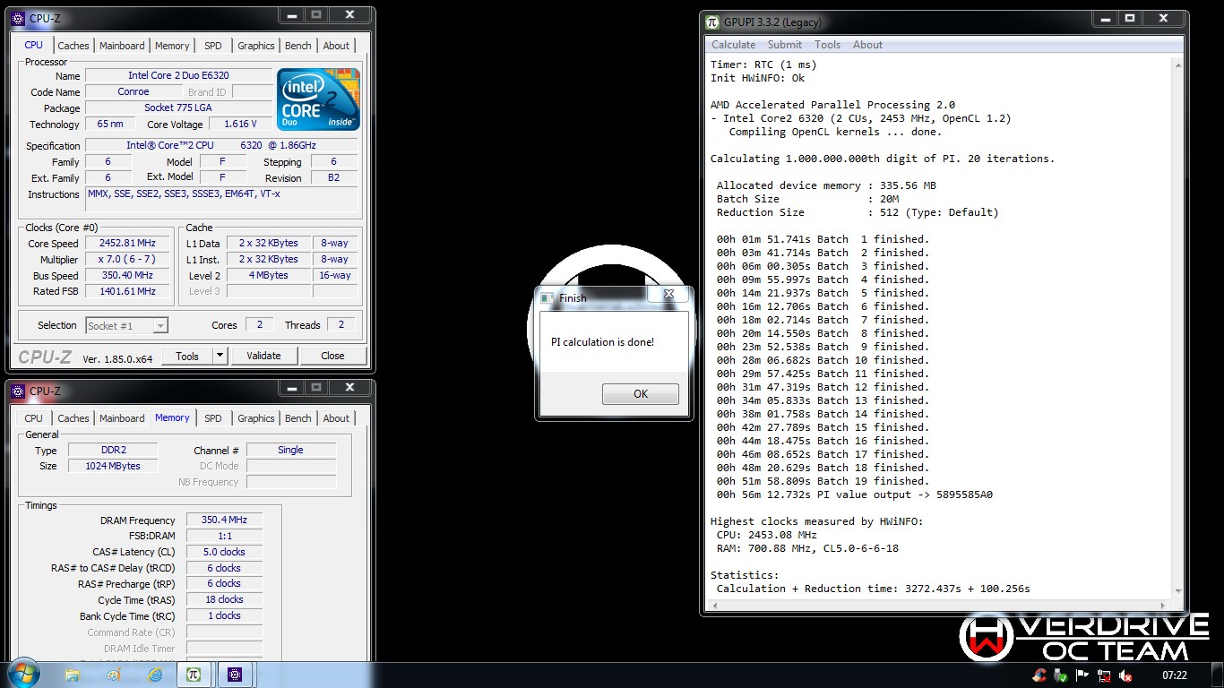Screen dimensions: 1224x688
Task: Launch Internet Explorer from the taskbar
Action: click(x=155, y=675)
